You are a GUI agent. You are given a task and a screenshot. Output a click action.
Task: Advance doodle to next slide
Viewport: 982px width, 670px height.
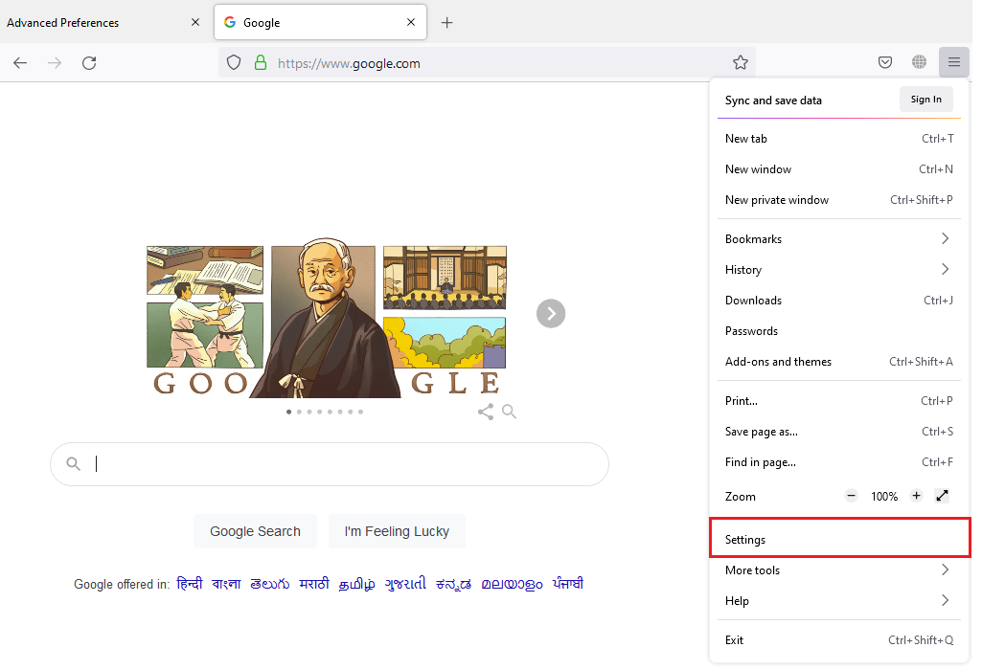551,313
